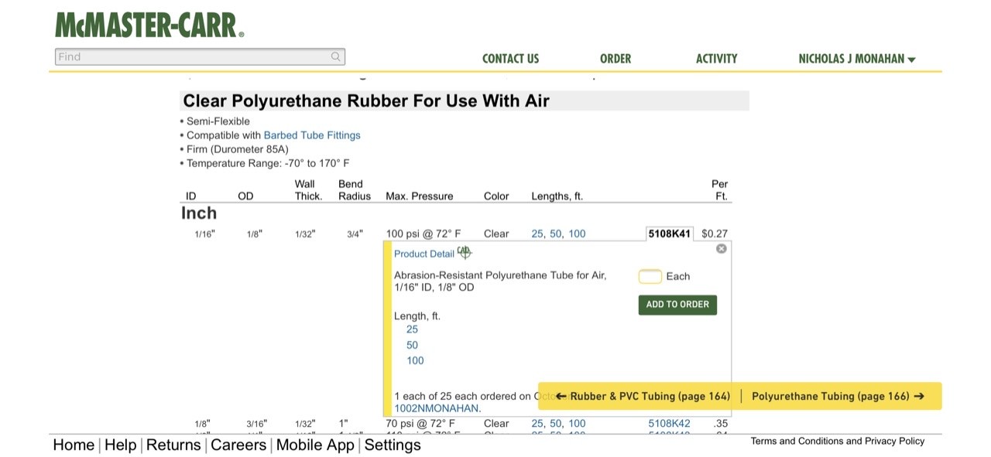Open the Barbed Tube Fittings link

[x=312, y=135]
